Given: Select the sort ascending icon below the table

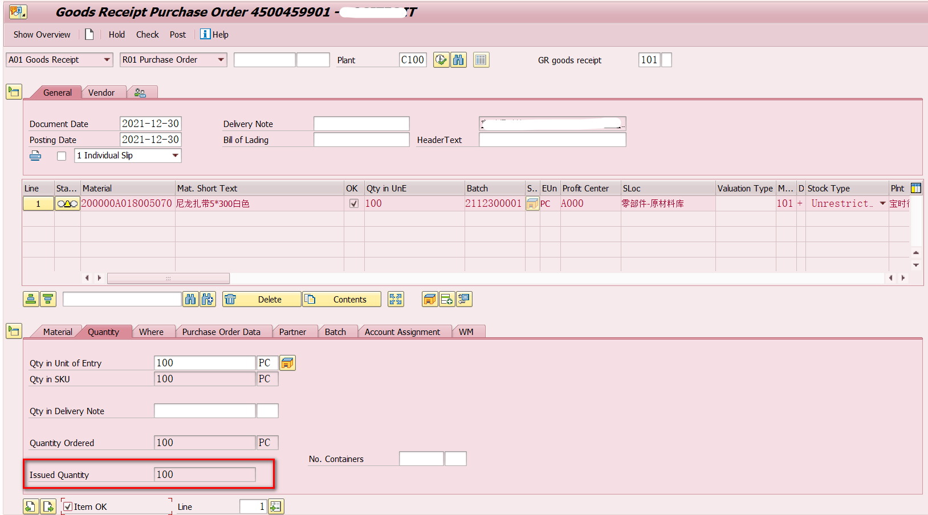Looking at the screenshot, I should click(31, 299).
